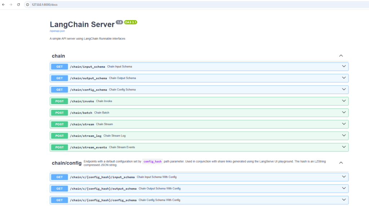Expand the /chain/stream_events endpoint chevron
Viewport: 369px width, 206px height.
point(344,147)
